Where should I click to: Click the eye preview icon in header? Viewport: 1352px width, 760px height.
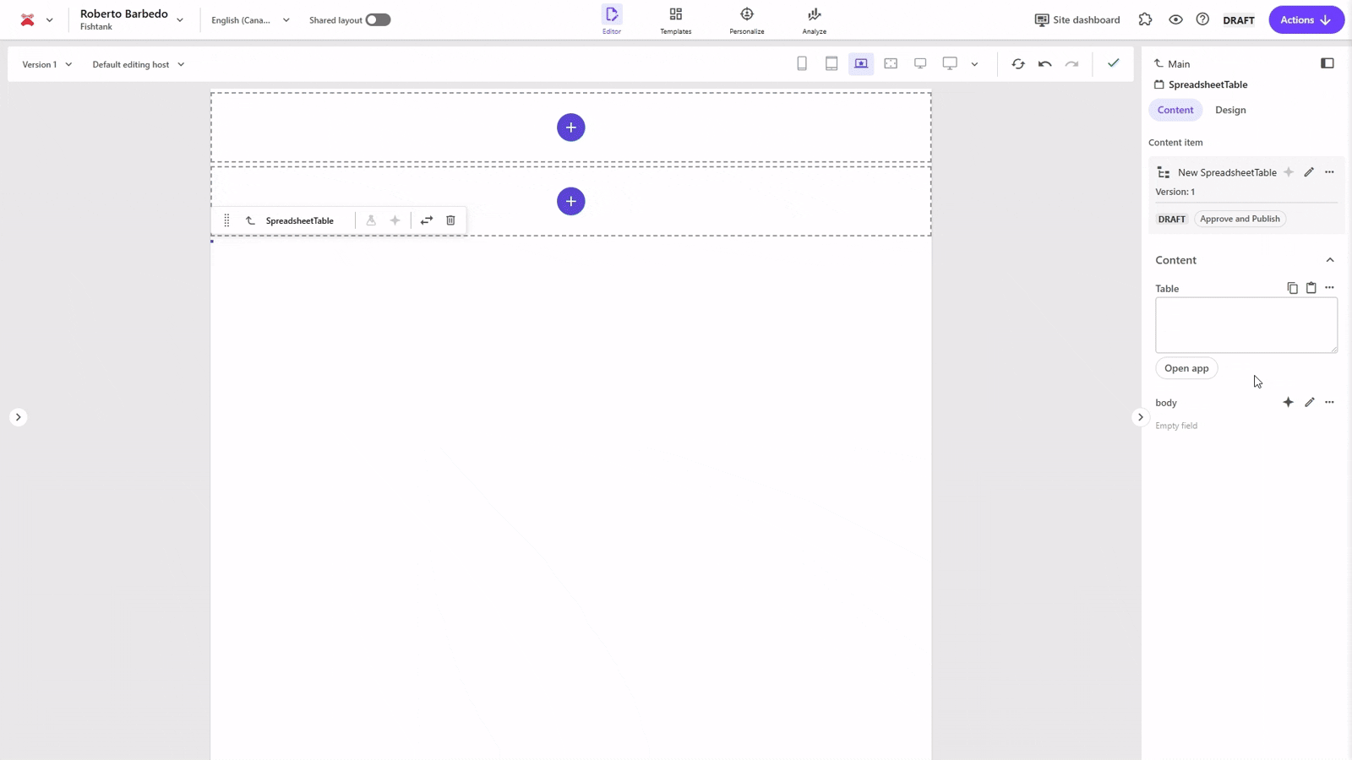pos(1175,19)
